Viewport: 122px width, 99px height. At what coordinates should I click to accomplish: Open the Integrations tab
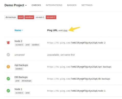click(x=54, y=5)
